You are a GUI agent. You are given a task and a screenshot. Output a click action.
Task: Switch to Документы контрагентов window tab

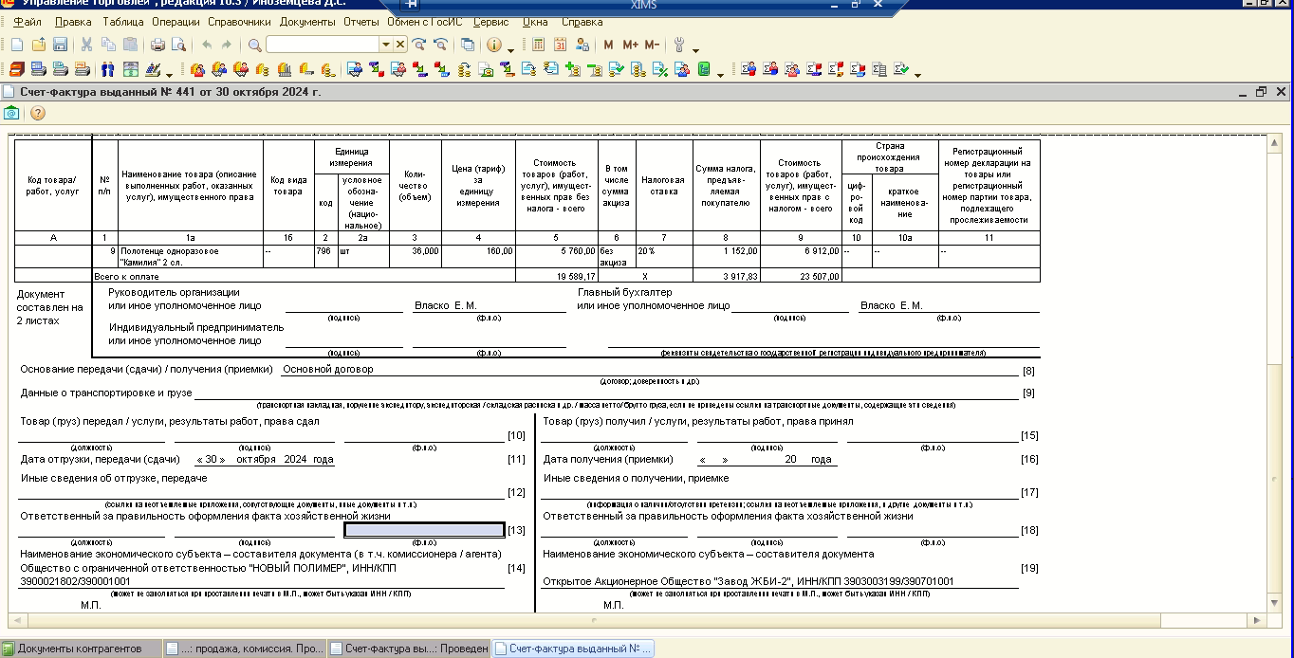pos(80,649)
